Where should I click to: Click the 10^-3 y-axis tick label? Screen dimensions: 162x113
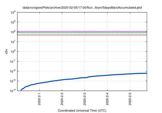tap(13, 81)
